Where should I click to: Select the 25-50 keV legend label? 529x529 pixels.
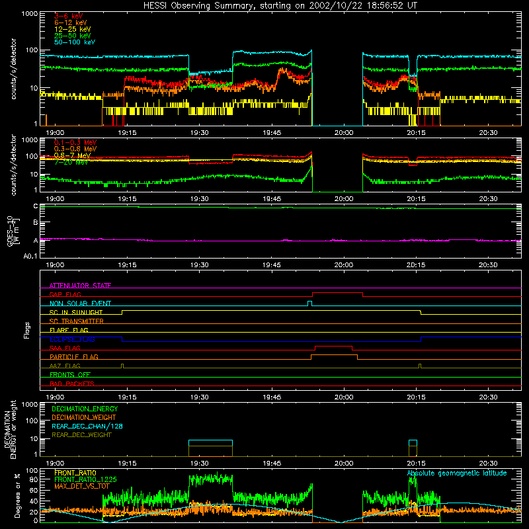(x=73, y=36)
